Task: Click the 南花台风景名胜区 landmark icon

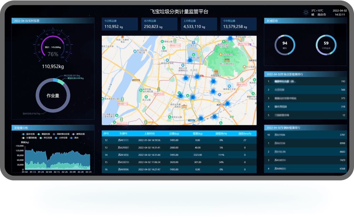Action: tap(184, 106)
